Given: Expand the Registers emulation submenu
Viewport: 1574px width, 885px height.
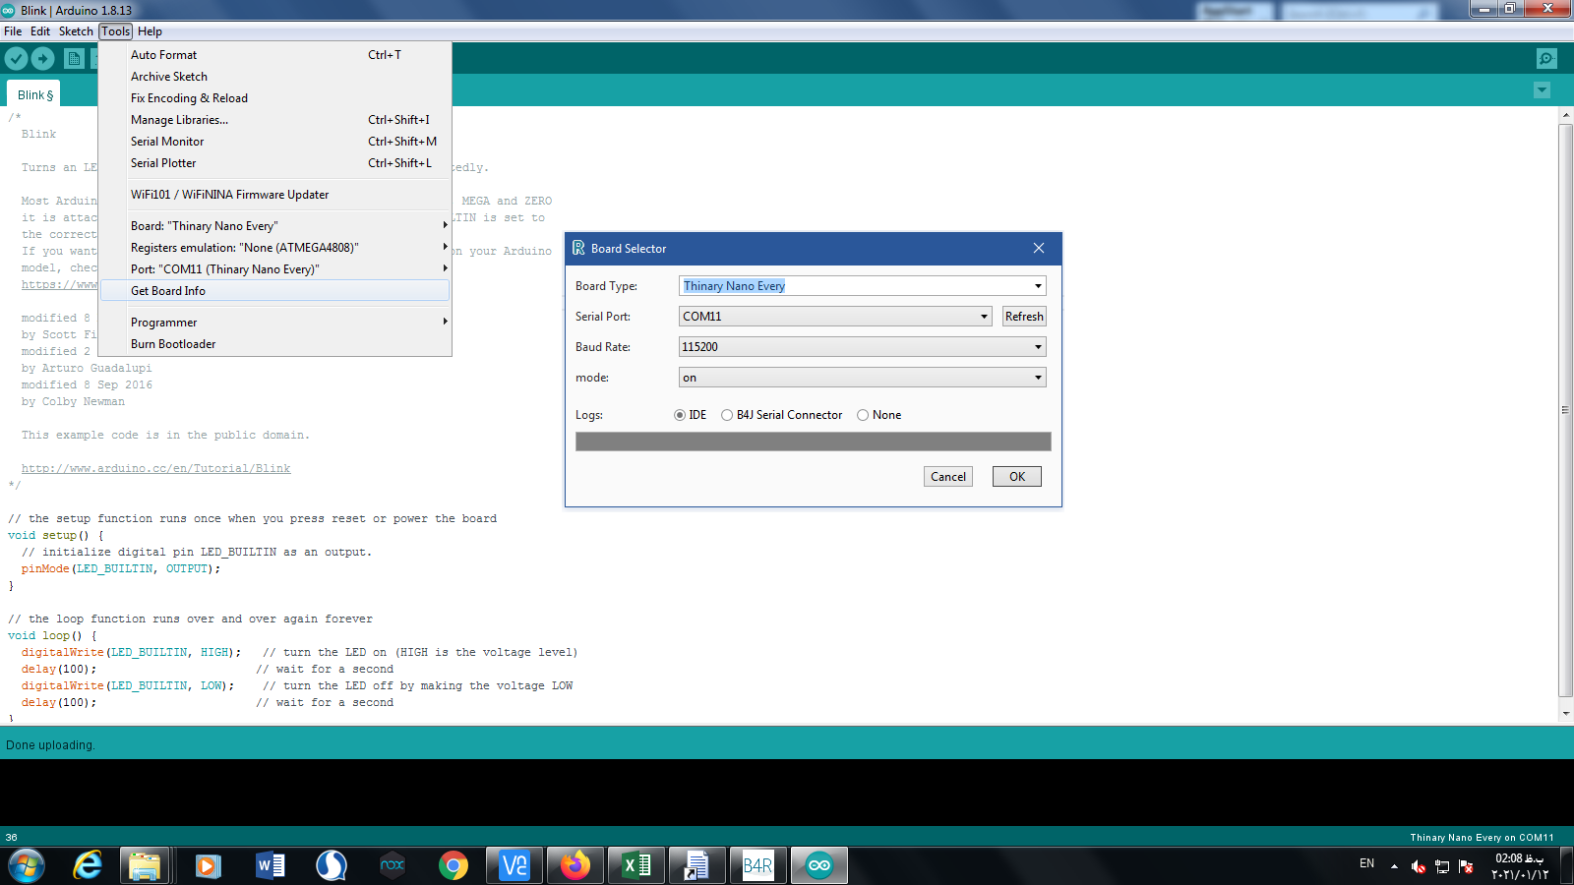Looking at the screenshot, I should tap(275, 248).
